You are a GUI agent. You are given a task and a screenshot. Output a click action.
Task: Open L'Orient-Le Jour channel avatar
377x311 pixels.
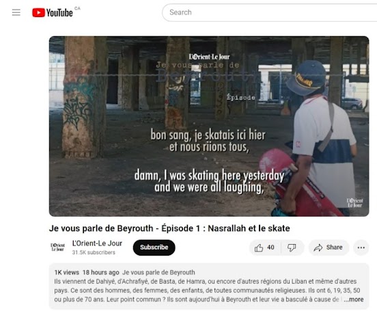click(x=57, y=247)
